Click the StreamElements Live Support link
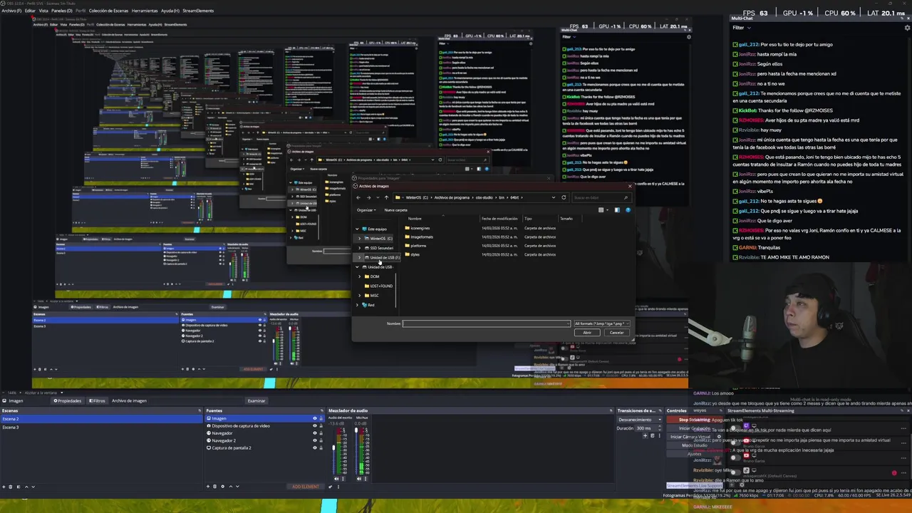The height and width of the screenshot is (513, 912). pos(695,486)
